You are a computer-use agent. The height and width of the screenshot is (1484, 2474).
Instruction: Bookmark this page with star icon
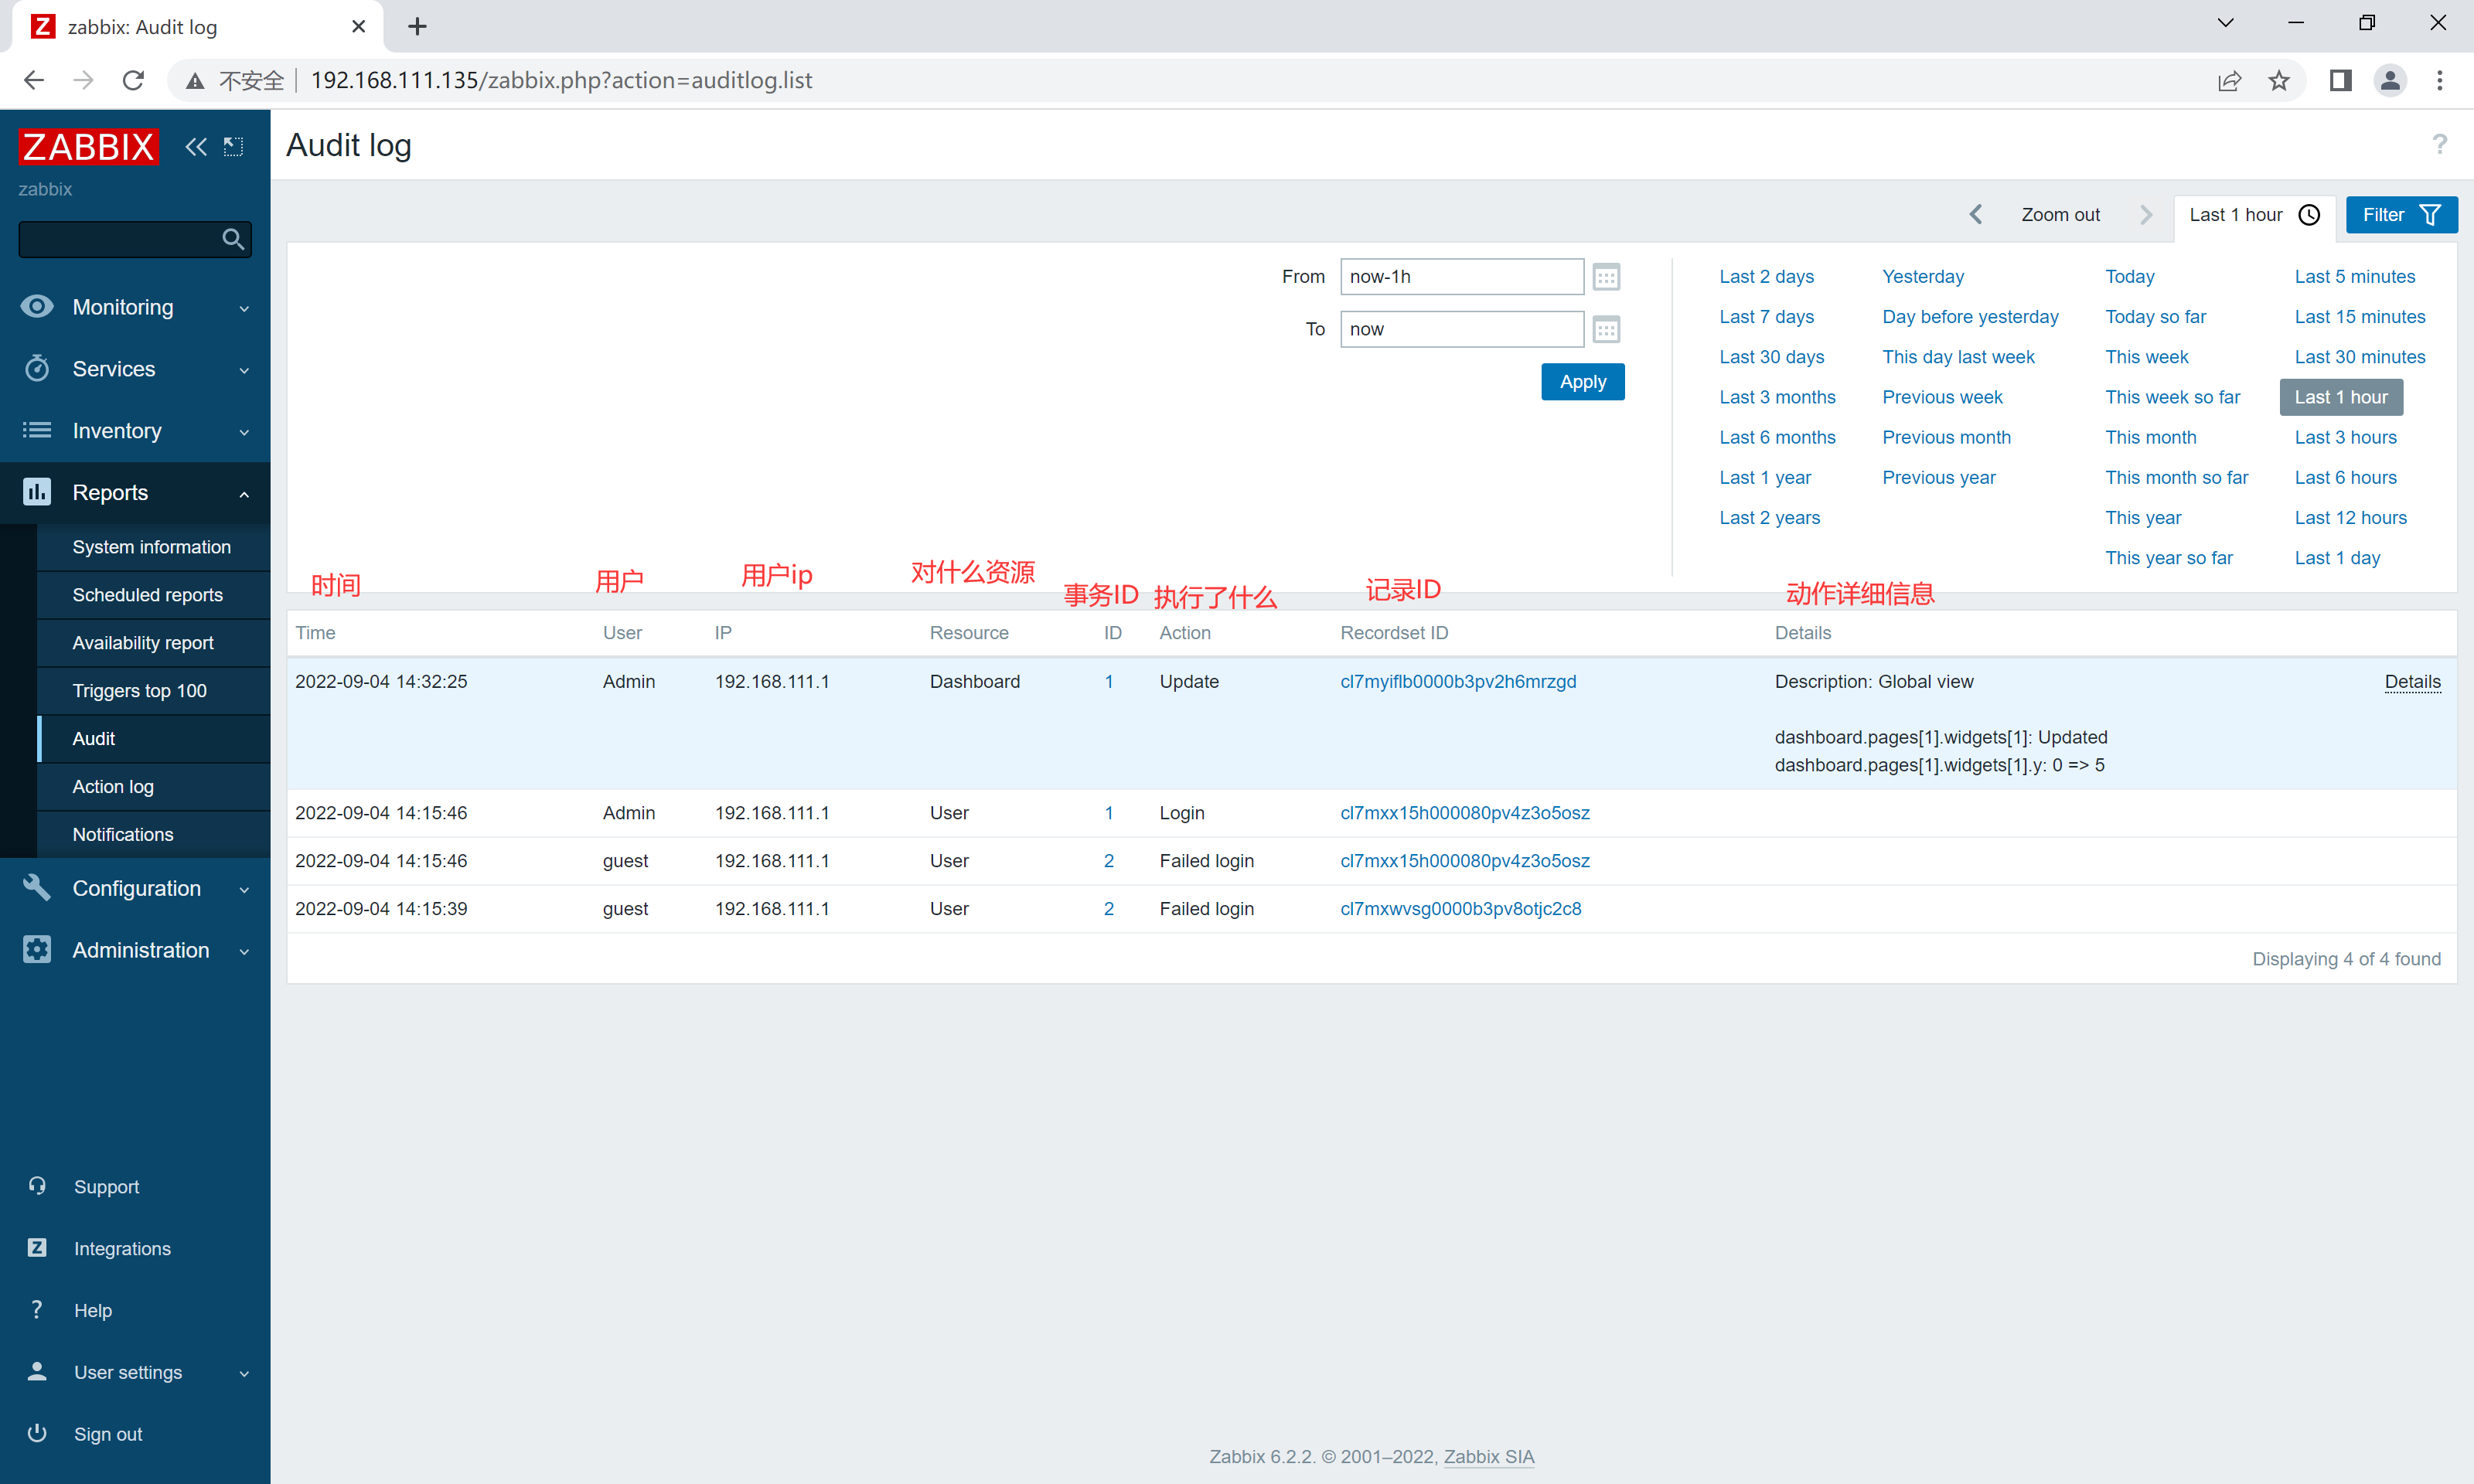[x=2279, y=80]
